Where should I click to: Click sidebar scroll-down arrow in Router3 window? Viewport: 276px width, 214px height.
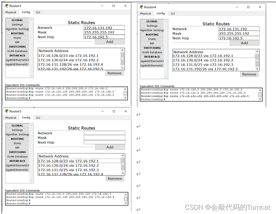(x=31, y=76)
